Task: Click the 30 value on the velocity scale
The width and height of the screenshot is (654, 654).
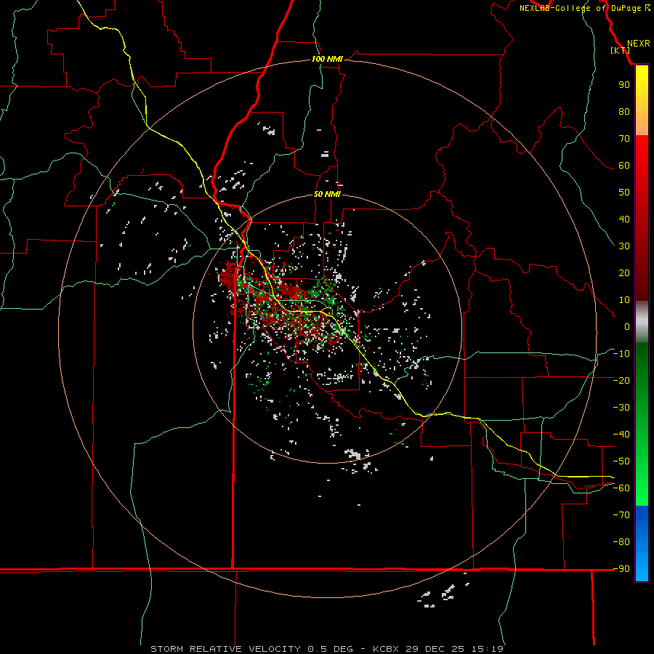Action: tap(624, 246)
